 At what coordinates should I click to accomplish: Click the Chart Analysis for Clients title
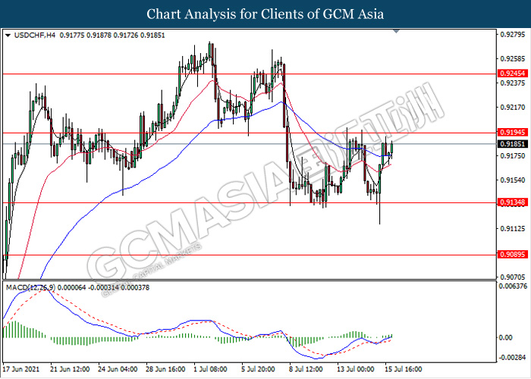click(265, 14)
